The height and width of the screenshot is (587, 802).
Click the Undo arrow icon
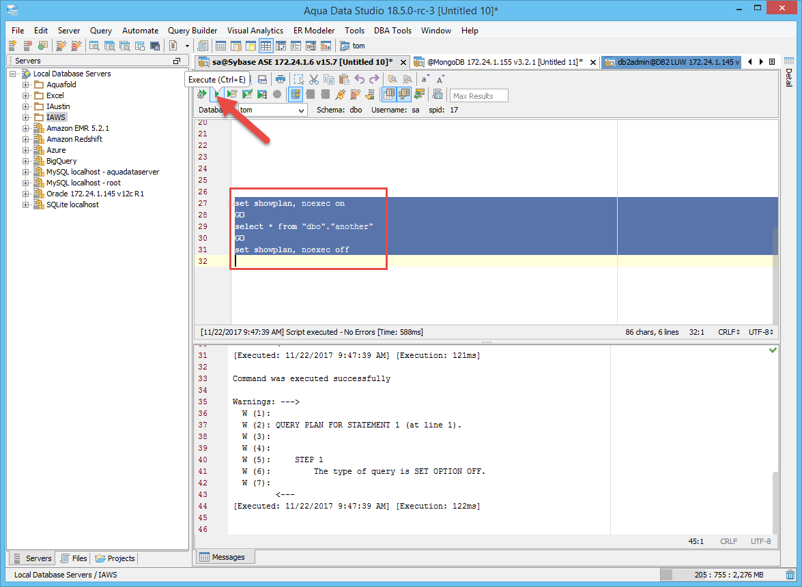tap(360, 79)
